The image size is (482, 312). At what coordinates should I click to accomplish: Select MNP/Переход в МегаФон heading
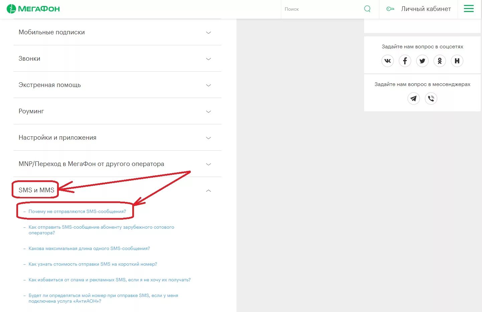[91, 164]
